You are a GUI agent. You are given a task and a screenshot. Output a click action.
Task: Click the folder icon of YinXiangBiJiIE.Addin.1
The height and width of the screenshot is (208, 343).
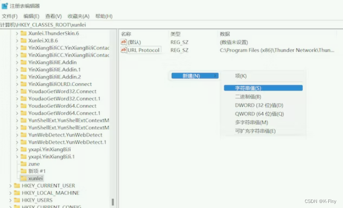pyautogui.click(x=24, y=69)
